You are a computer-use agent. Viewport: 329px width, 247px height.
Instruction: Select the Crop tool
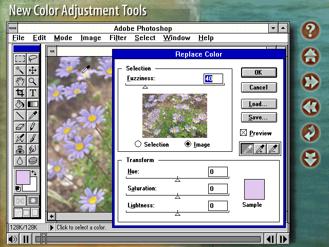pos(20,93)
